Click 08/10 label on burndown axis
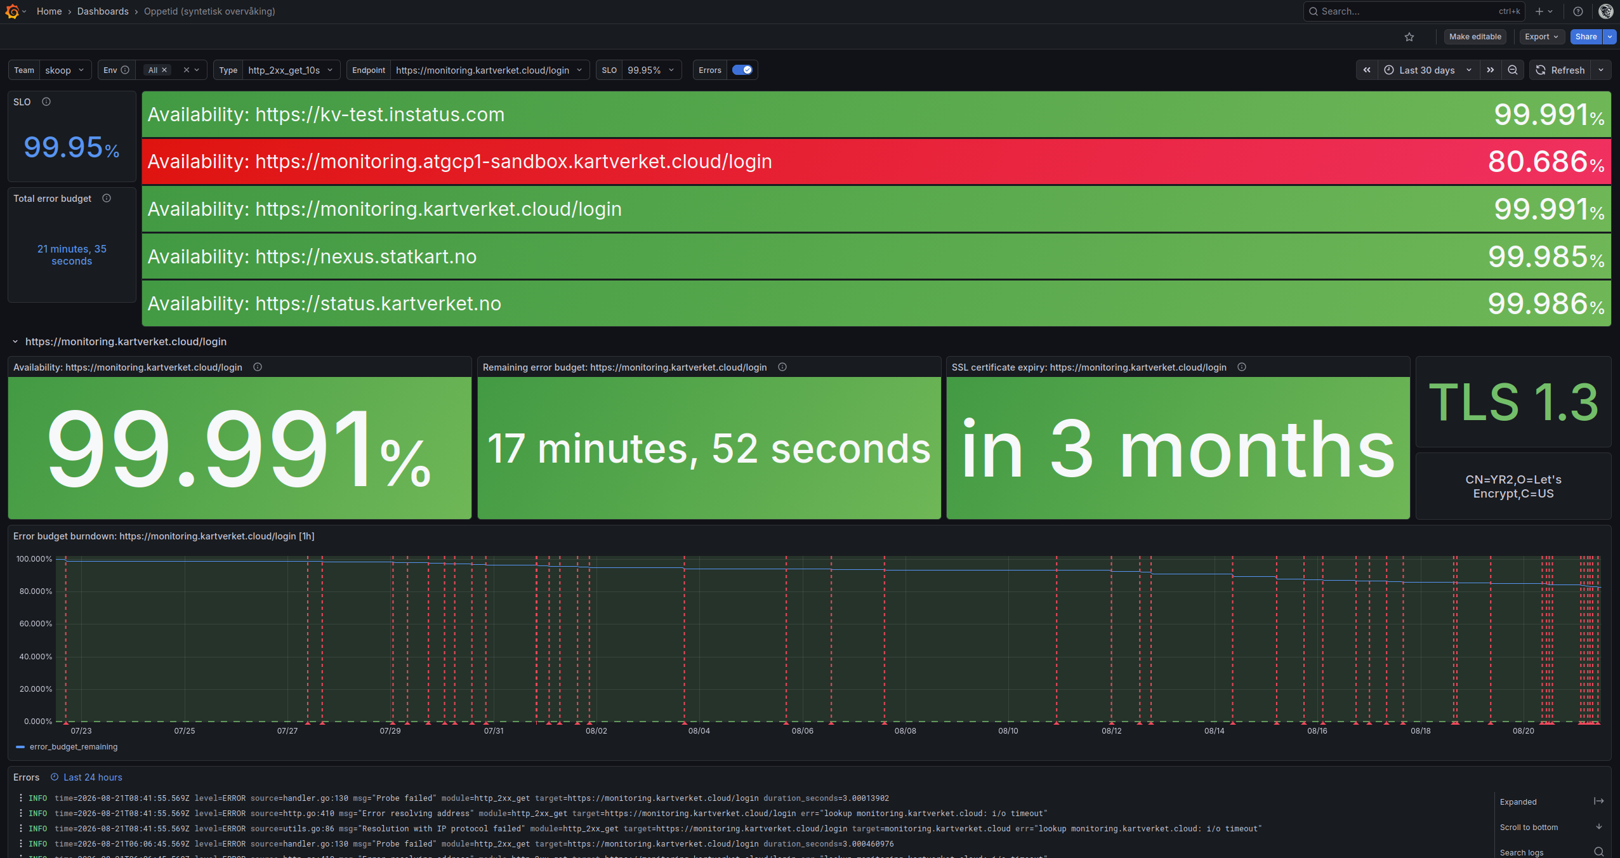The height and width of the screenshot is (858, 1620). click(x=1008, y=731)
